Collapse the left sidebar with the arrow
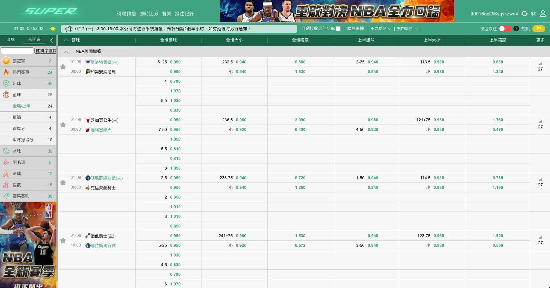 [x=52, y=40]
